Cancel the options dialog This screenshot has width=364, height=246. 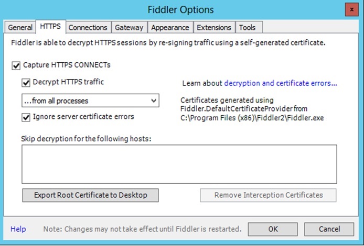pos(329,229)
